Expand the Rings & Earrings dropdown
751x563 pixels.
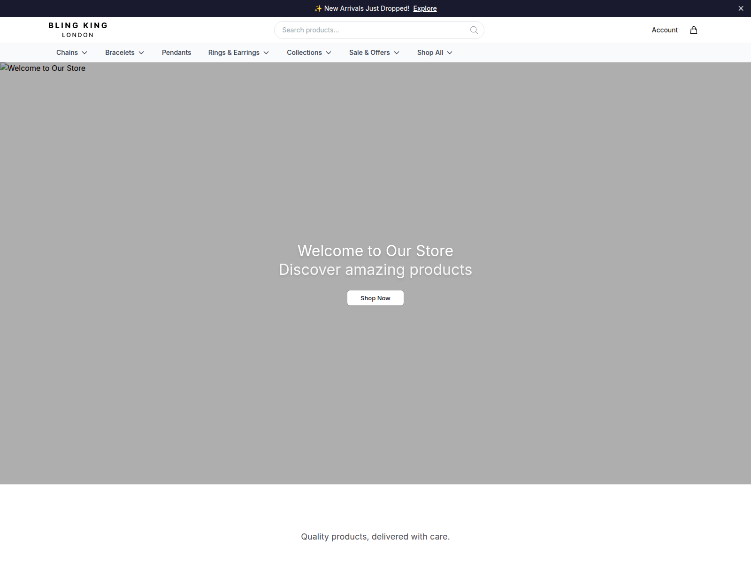coord(238,53)
